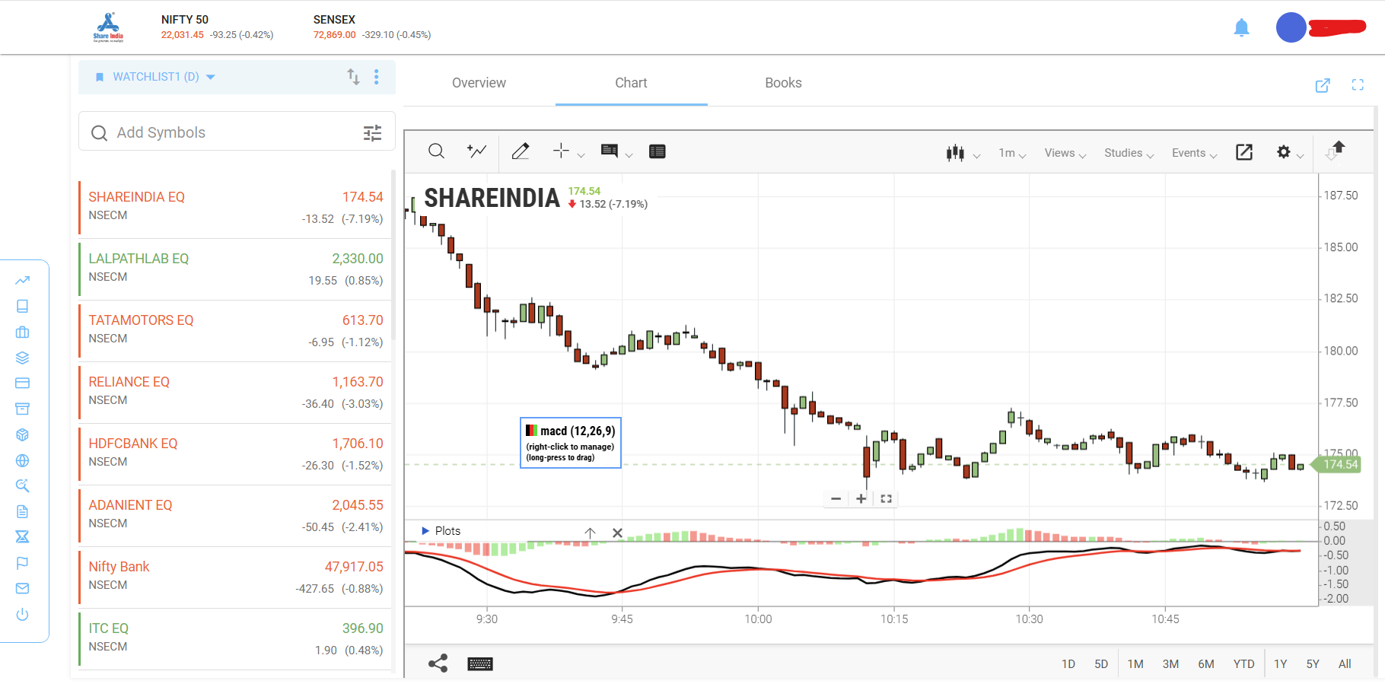Screen dimensions: 1385x684
Task: Select RELIANCE EQ in watchlist
Action: click(234, 392)
